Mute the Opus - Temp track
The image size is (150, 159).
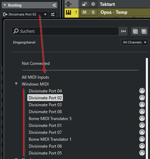[x=84, y=12]
